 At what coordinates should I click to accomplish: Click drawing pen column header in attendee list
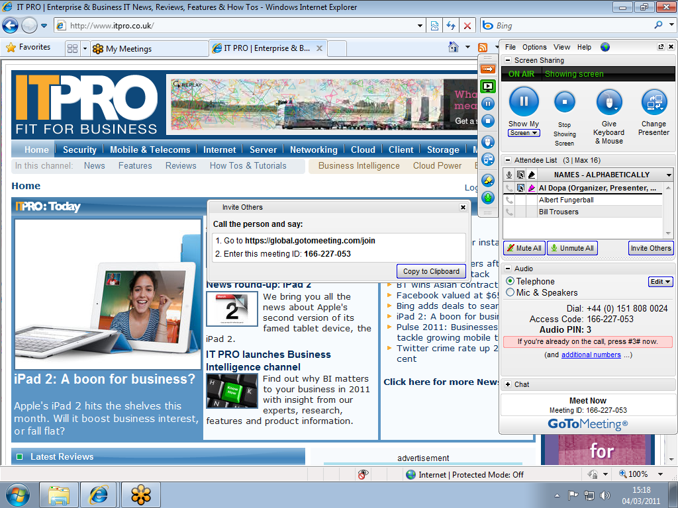pyautogui.click(x=532, y=175)
